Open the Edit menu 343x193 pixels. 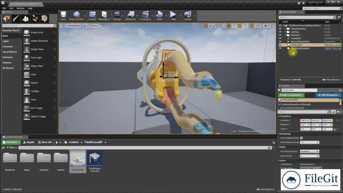click(x=12, y=8)
